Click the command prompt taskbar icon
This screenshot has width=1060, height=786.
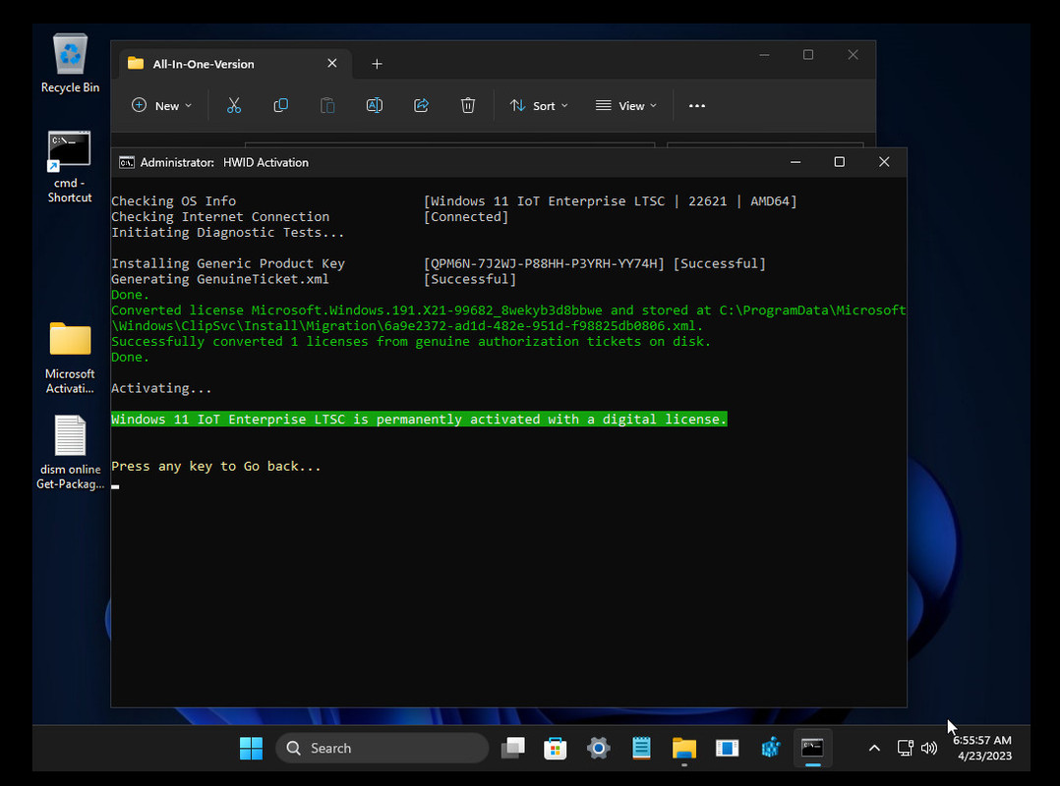pyautogui.click(x=812, y=749)
